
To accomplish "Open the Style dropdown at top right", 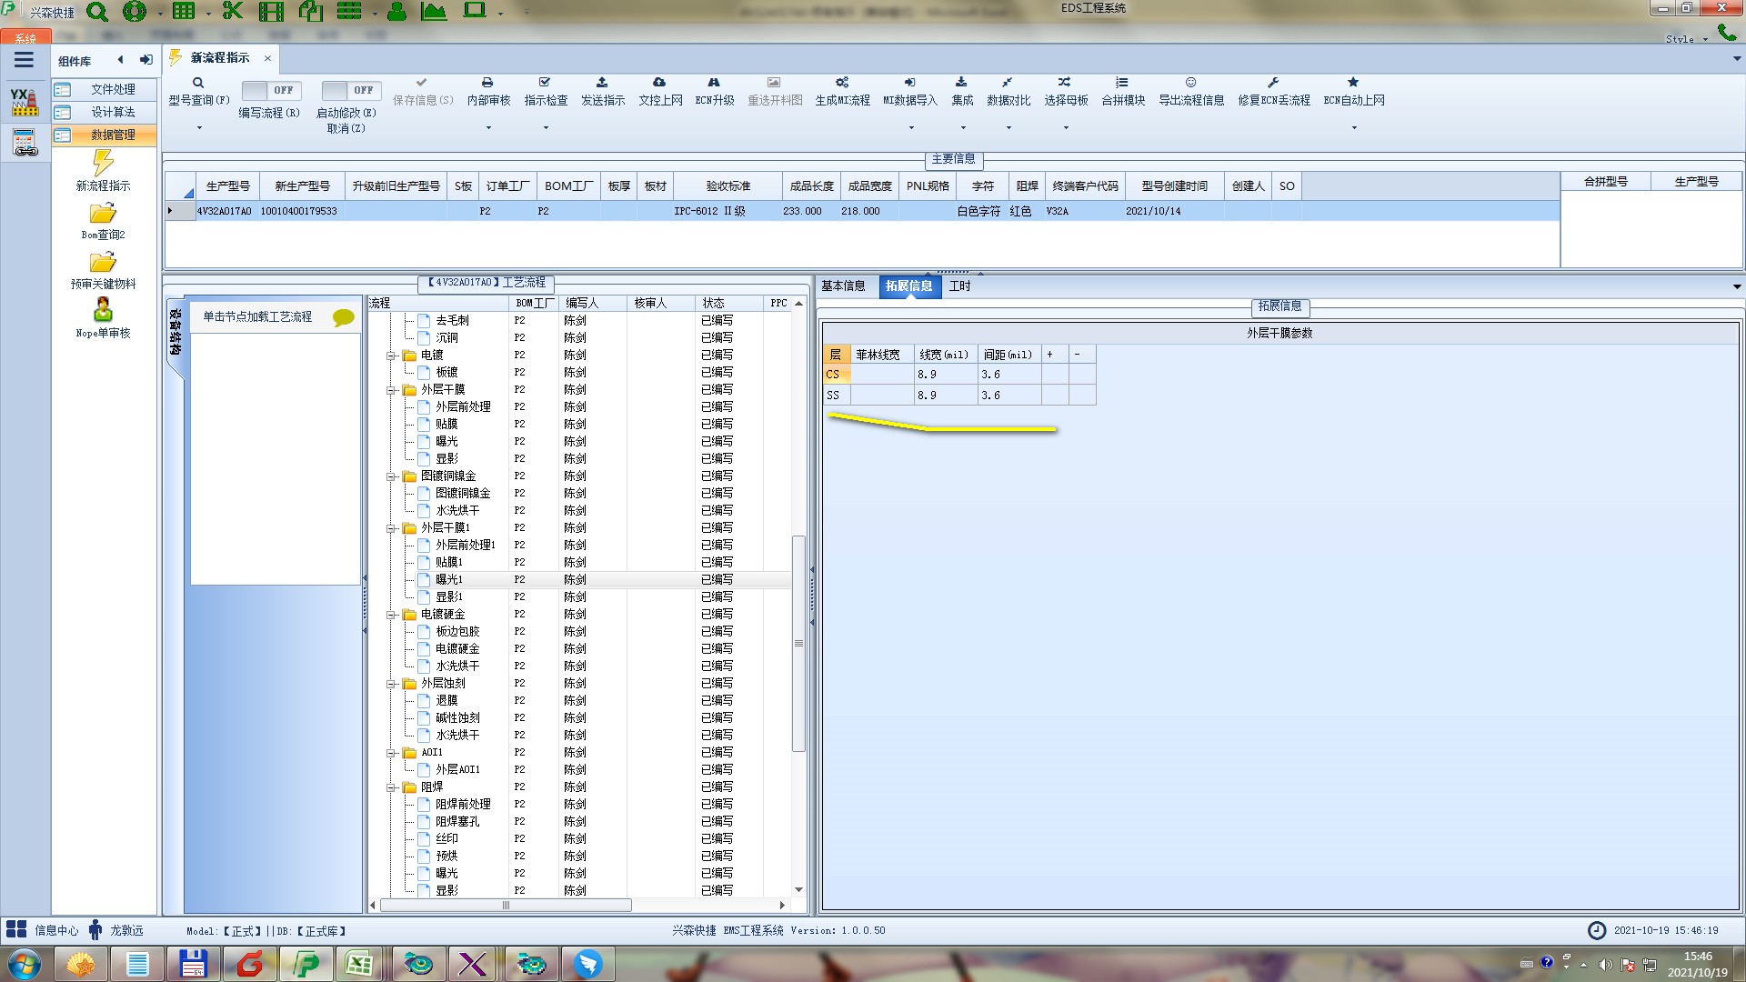I will pos(1686,39).
